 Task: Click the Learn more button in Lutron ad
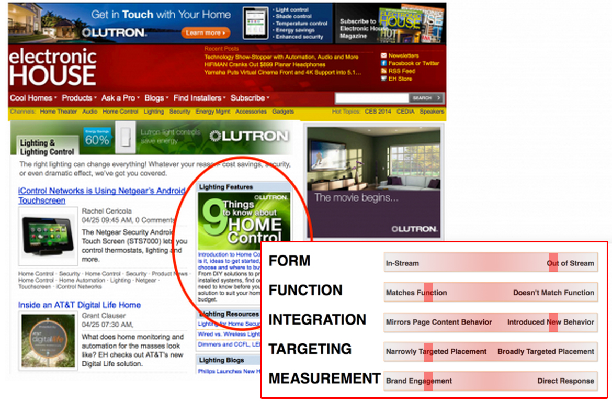coord(205,33)
